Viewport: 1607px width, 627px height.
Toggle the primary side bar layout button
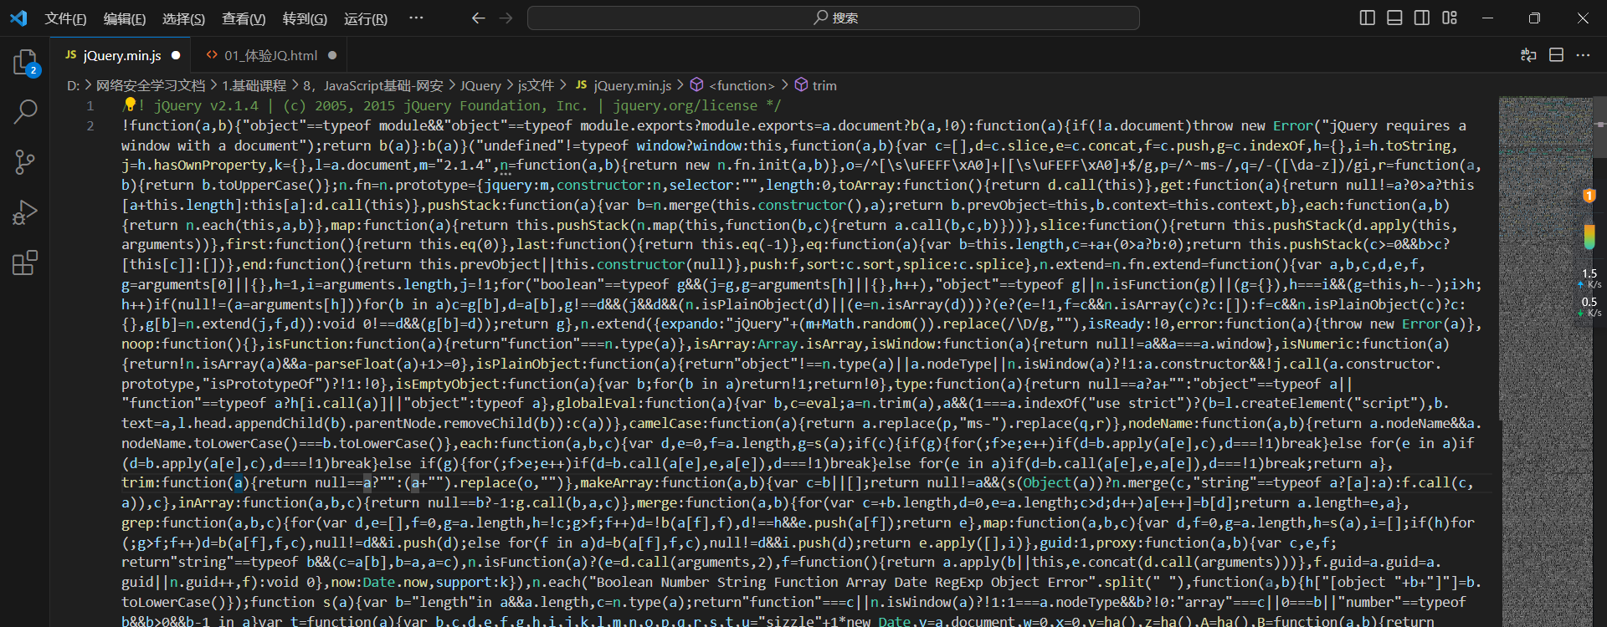1368,18
